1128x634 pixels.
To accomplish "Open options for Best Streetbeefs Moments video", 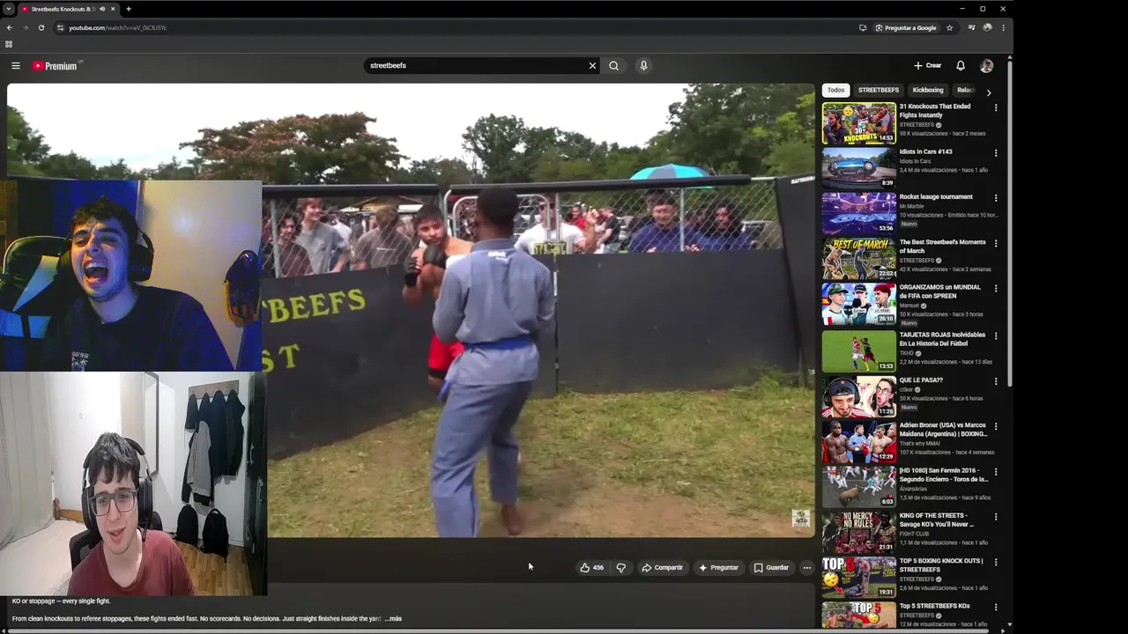I will click(x=996, y=243).
